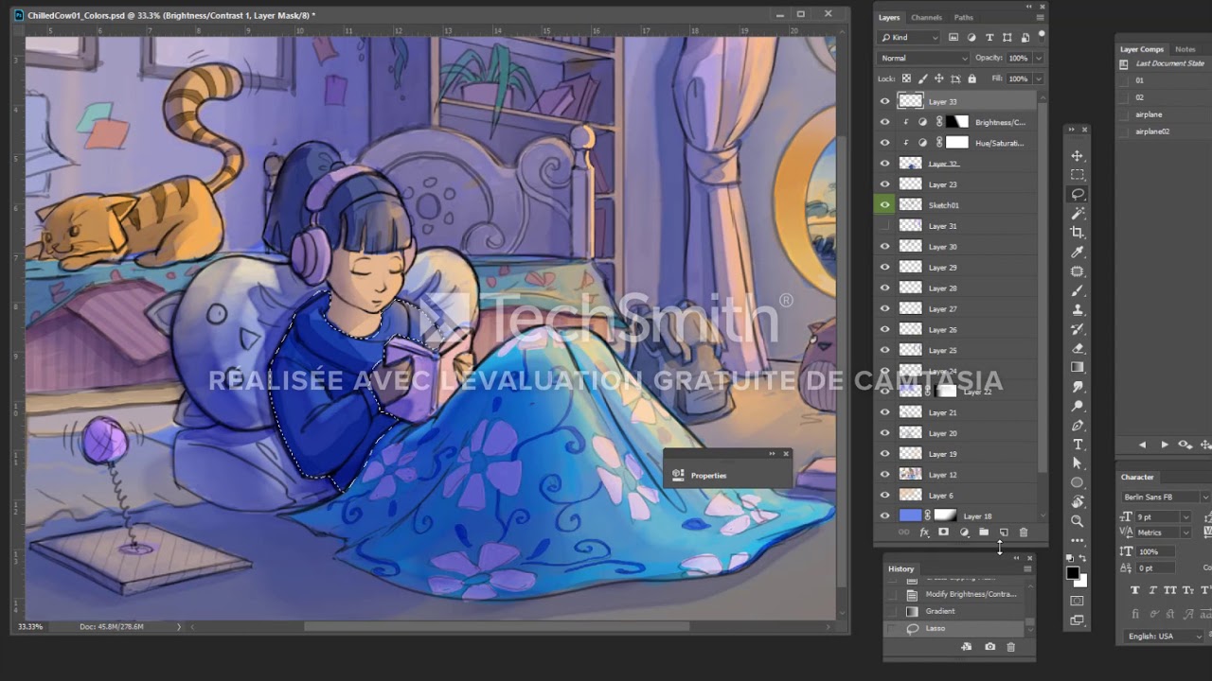Select the Lasso tool in toolbar

1078,194
